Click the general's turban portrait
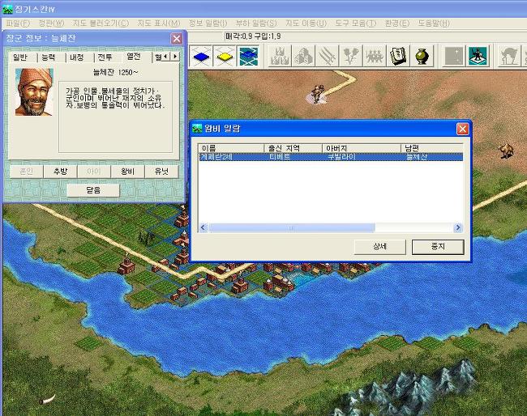This screenshot has width=527, height=416. click(34, 92)
